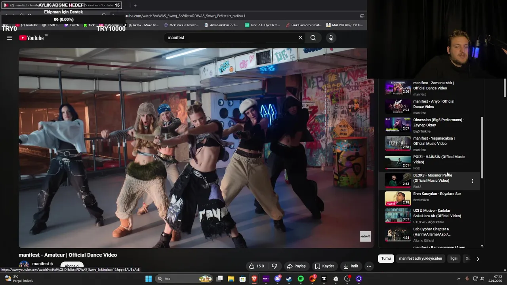
Task: Open the ChatGPT bookmark
Action: pos(51,25)
